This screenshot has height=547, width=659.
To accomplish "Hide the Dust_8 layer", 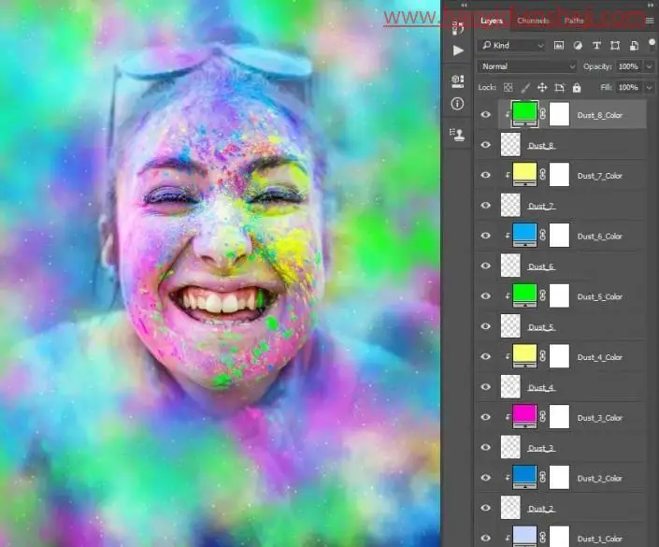I will (x=486, y=145).
